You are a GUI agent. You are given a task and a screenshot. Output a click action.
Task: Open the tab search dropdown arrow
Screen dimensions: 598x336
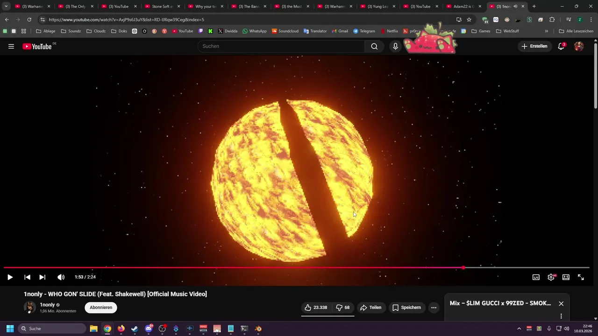[6, 7]
